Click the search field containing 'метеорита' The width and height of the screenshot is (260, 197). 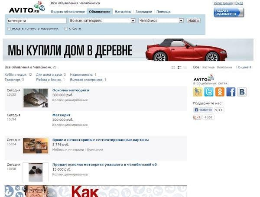37,21
